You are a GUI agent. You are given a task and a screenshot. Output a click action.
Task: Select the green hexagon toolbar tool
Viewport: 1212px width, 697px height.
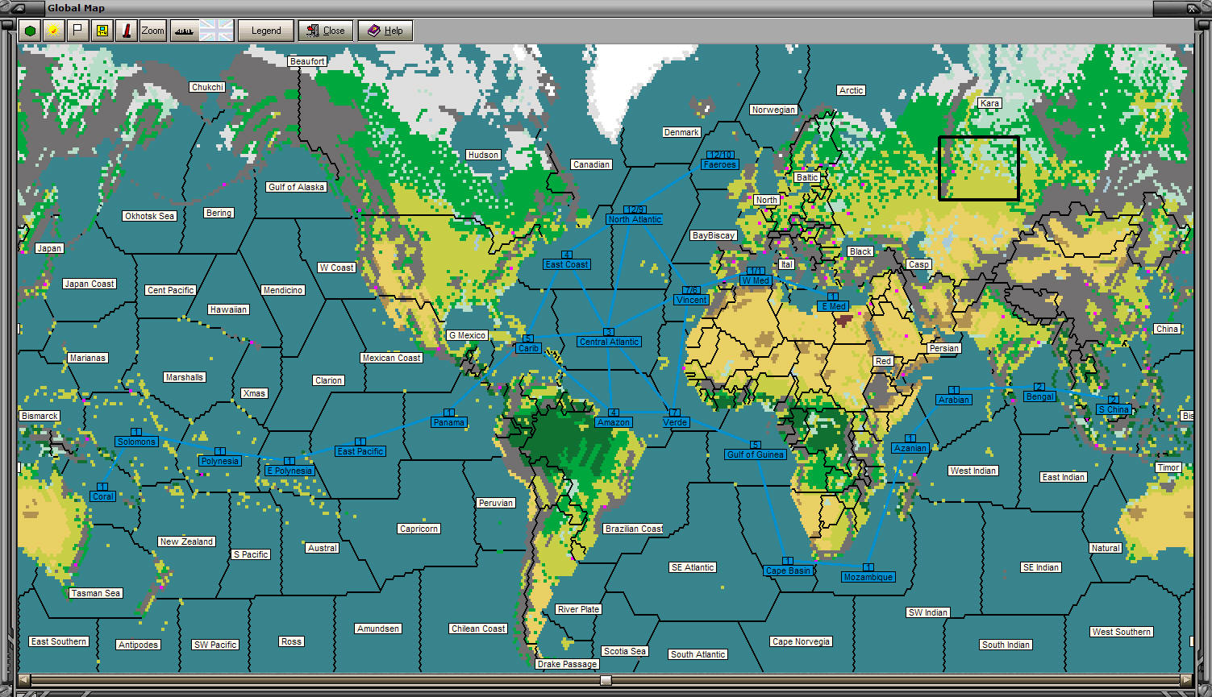pyautogui.click(x=29, y=30)
